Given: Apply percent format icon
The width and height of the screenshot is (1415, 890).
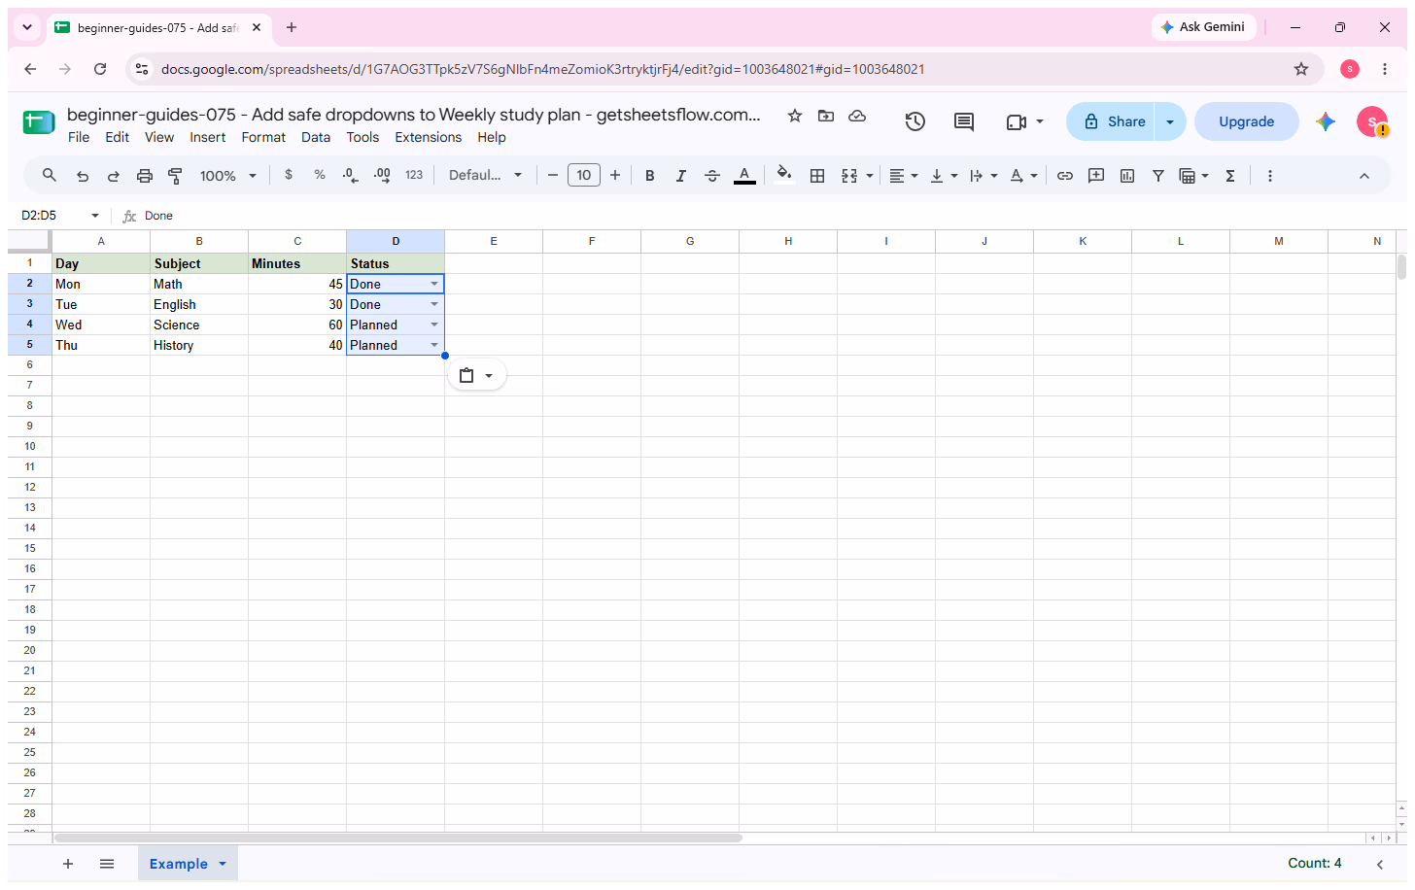Looking at the screenshot, I should [320, 175].
